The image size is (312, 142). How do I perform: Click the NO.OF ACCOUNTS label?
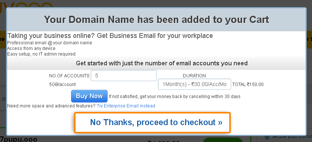69,76
